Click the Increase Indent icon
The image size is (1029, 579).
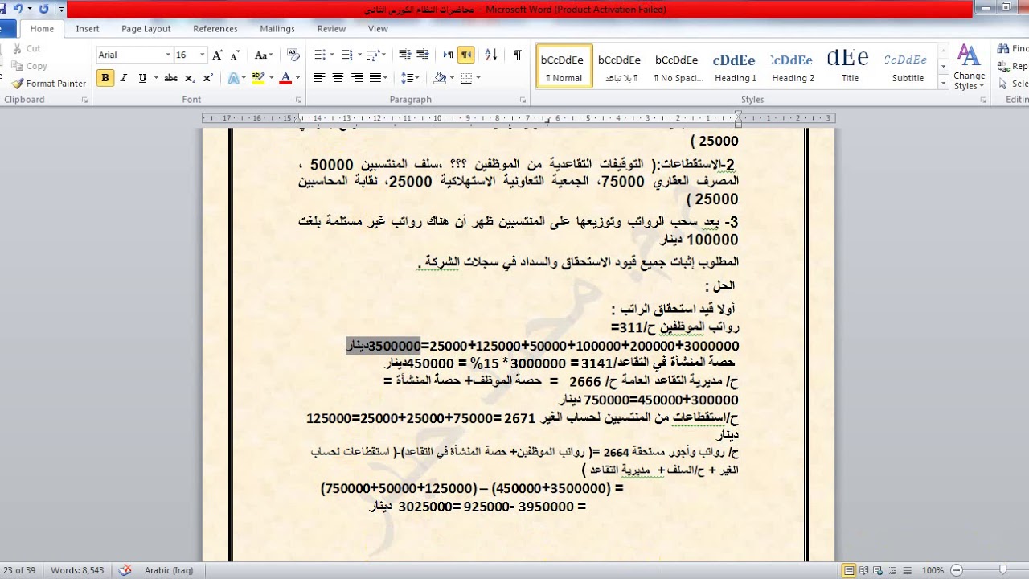point(423,55)
